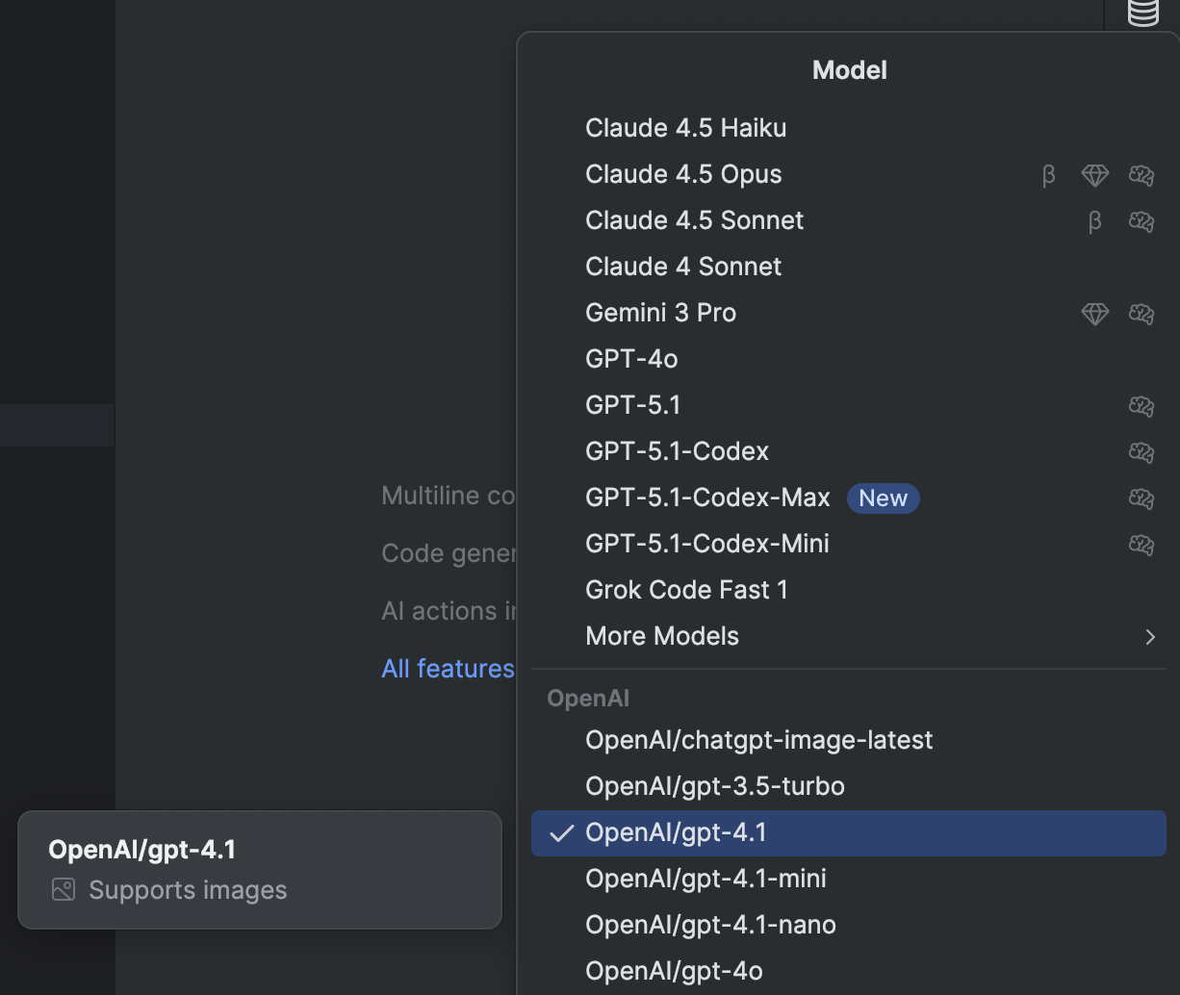The width and height of the screenshot is (1180, 995).
Task: Click the brain icon next to GPT-5.1-Codex-Mini
Action: [x=1141, y=545]
